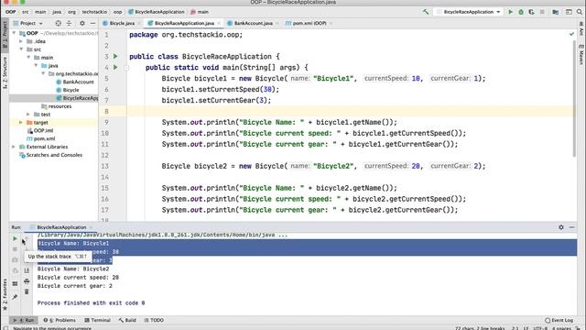Image resolution: width=586 pixels, height=330 pixels.
Task: Open the Problems tool window tab
Action: [60, 320]
